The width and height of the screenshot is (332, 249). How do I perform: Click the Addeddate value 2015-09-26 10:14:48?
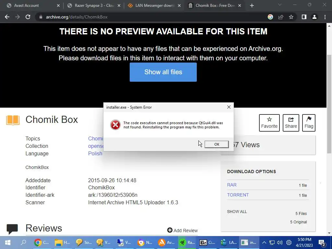[x=112, y=180]
